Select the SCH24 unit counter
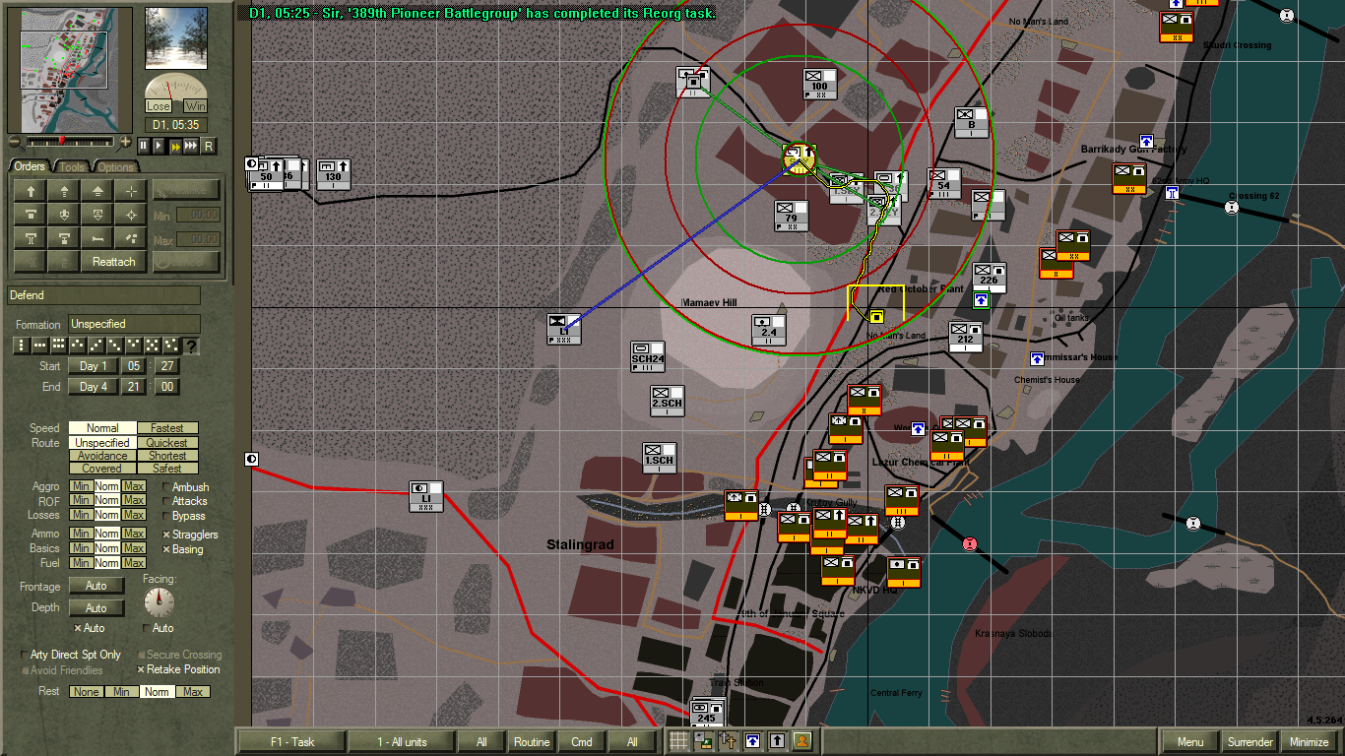The height and width of the screenshot is (756, 1345). tap(647, 356)
